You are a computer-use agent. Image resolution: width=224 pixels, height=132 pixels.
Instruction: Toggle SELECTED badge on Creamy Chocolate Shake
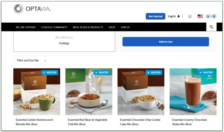(x=206, y=72)
